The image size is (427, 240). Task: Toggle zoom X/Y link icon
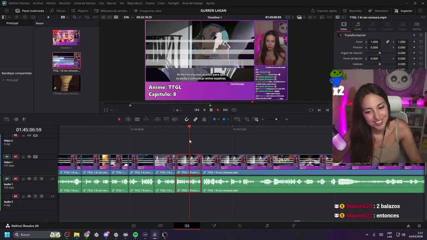click(x=387, y=42)
